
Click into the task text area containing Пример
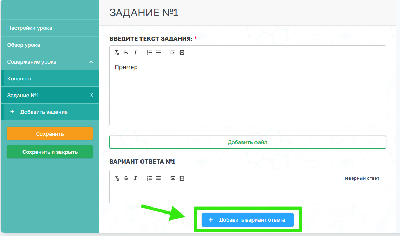click(248, 92)
